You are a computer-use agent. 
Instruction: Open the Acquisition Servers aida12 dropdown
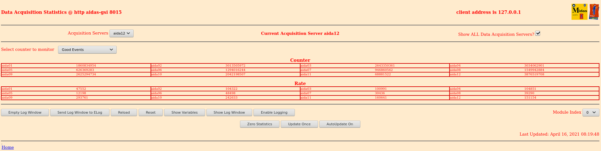(x=121, y=33)
